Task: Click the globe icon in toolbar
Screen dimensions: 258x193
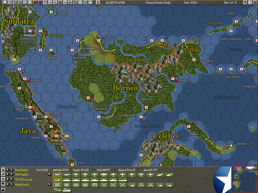Action: coord(70,2)
